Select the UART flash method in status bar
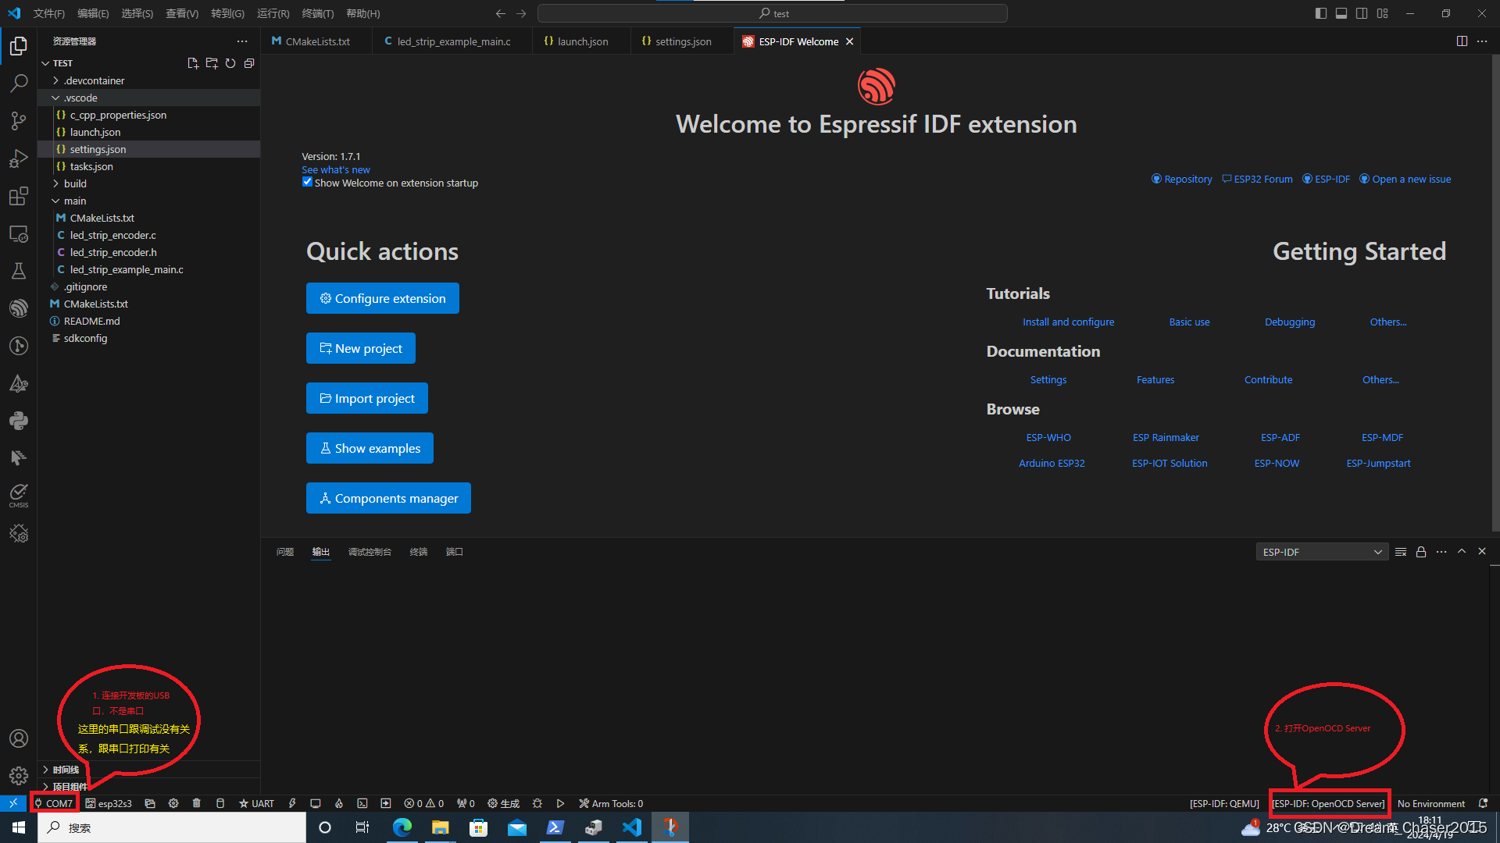Viewport: 1500px width, 843px height. 256,803
